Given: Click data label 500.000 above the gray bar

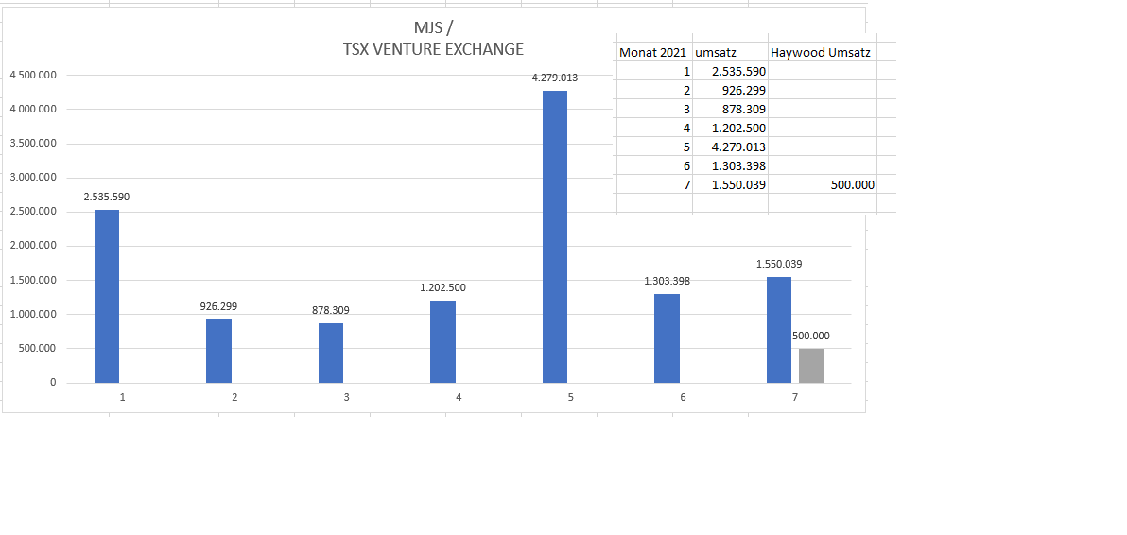Looking at the screenshot, I should pyautogui.click(x=811, y=336).
